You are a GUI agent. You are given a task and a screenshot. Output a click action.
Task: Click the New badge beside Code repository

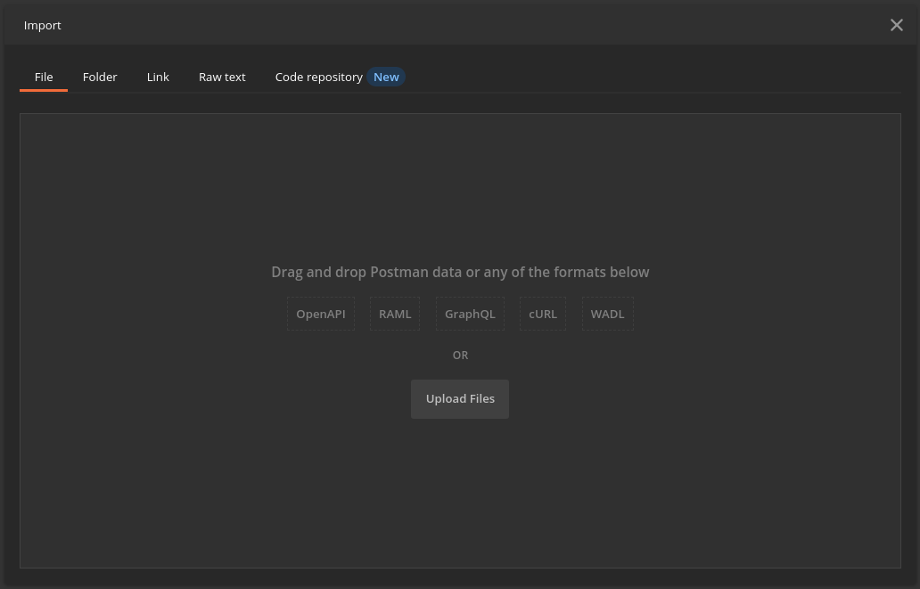[386, 77]
